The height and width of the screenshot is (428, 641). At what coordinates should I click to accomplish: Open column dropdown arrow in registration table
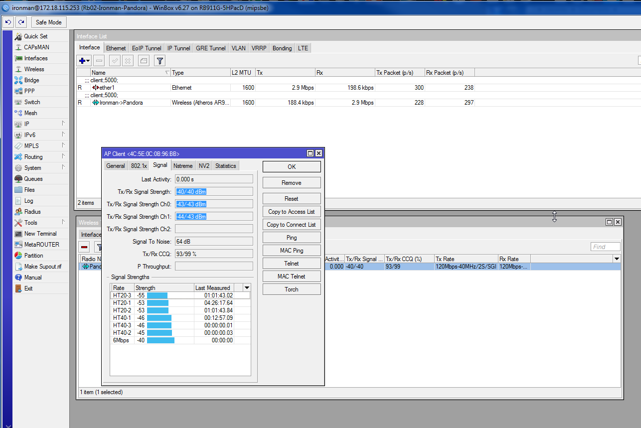617,259
